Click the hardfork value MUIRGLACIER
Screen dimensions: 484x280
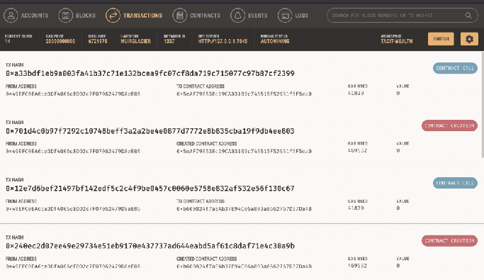135,41
